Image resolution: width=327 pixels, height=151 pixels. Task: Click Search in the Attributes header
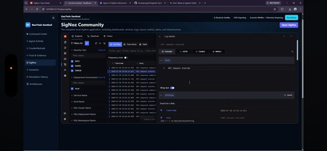(x=288, y=95)
